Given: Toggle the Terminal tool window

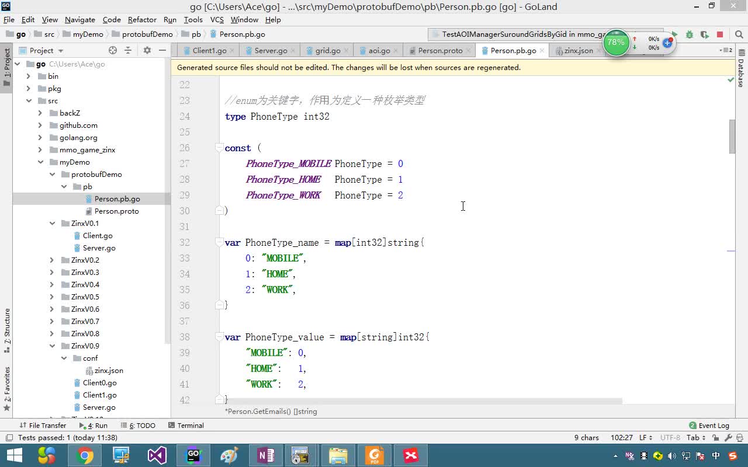Looking at the screenshot, I should coord(186,426).
